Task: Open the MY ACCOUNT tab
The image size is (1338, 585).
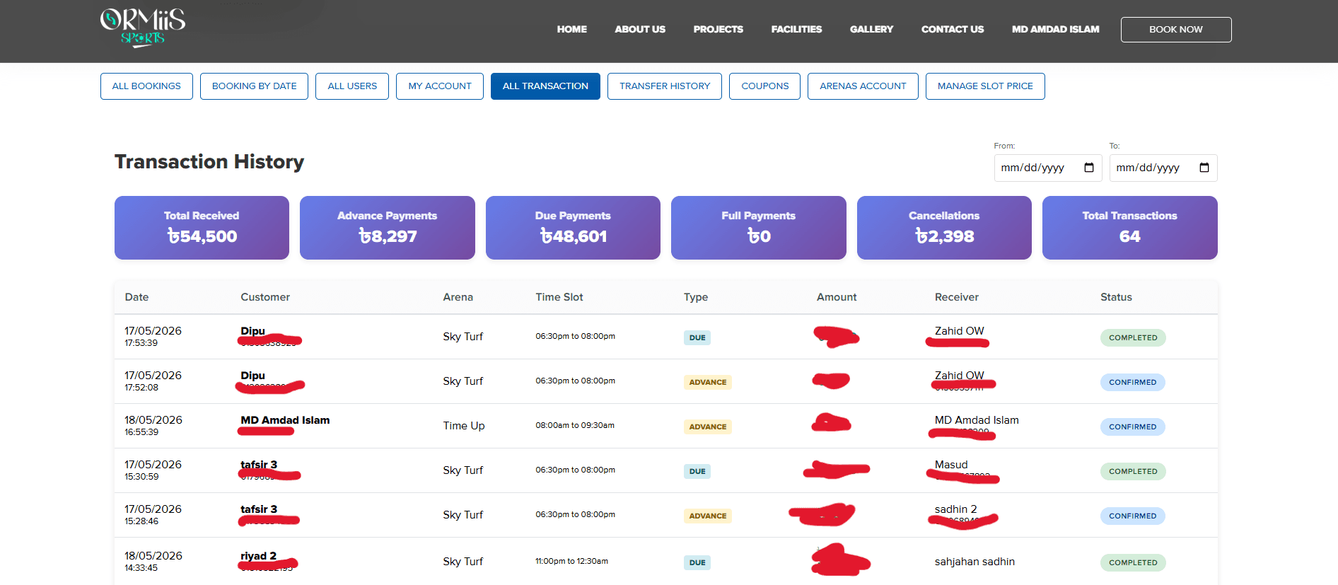Action: coord(440,86)
